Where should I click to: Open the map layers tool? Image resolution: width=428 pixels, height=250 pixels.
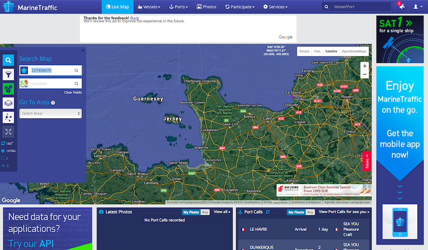(9, 103)
